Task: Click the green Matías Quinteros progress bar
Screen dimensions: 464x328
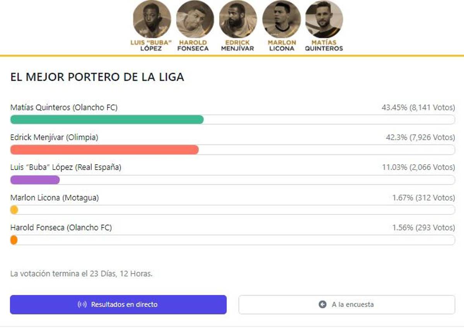Action: coord(107,120)
